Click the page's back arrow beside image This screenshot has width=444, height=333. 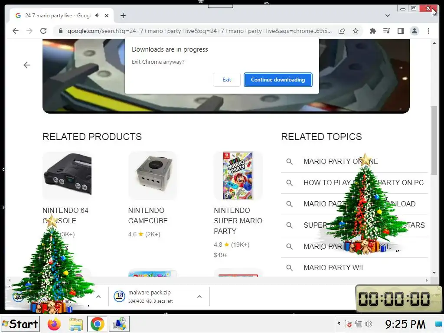(x=27, y=65)
